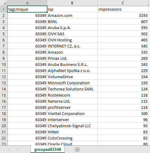Click the tagUnique header cell
This screenshot has width=150, height=153.
(x=27, y=9)
